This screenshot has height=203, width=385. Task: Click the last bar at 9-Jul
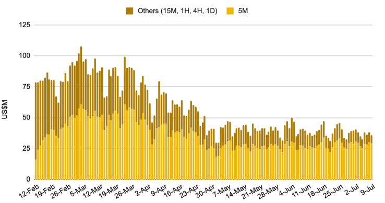[x=371, y=157]
